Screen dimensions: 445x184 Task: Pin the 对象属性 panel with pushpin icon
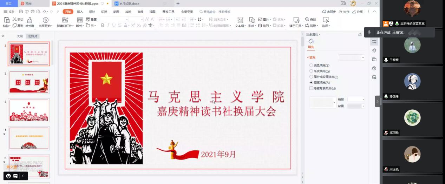tap(360, 34)
